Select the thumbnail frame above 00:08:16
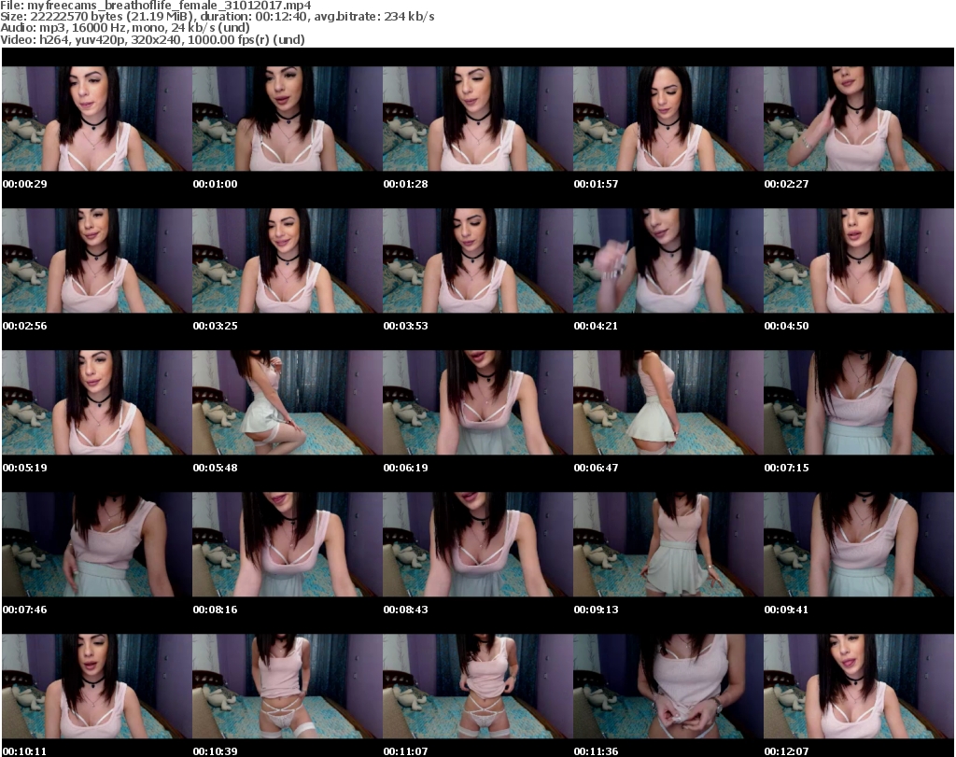This screenshot has width=956, height=757. (288, 544)
